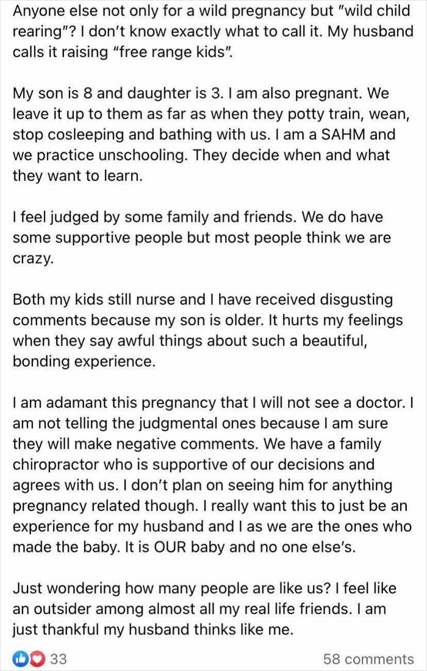
Task: Select the red heart icon next to the Like icon
Action: pyautogui.click(x=37, y=657)
